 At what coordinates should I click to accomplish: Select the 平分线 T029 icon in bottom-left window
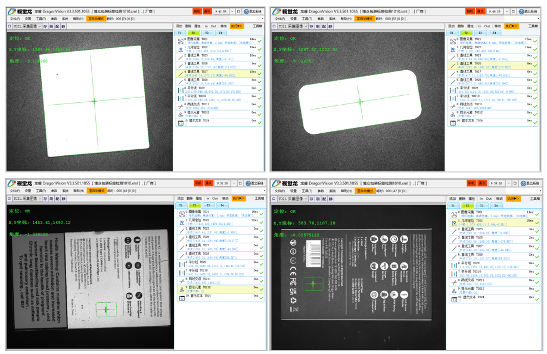181,263
